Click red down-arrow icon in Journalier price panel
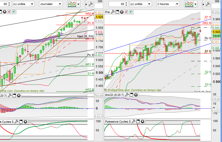The width and height of the screenshot is (222, 142). (x=9, y=12)
